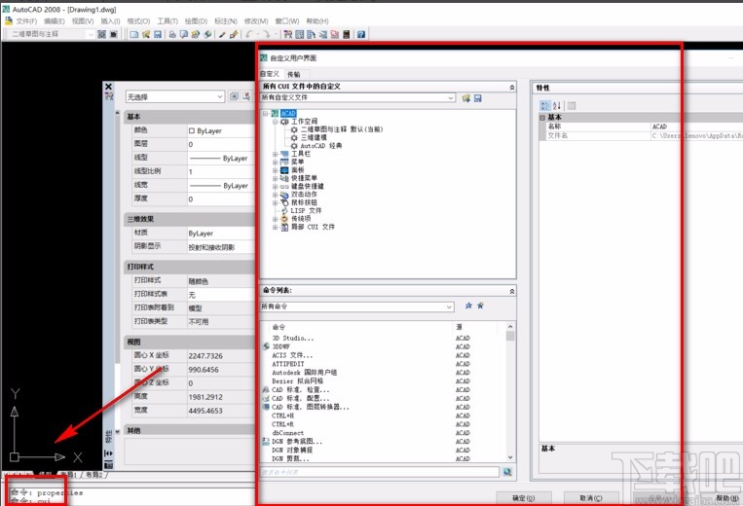Image resolution: width=743 pixels, height=506 pixels.
Task: Close the Properties palette with X
Action: click(x=108, y=87)
